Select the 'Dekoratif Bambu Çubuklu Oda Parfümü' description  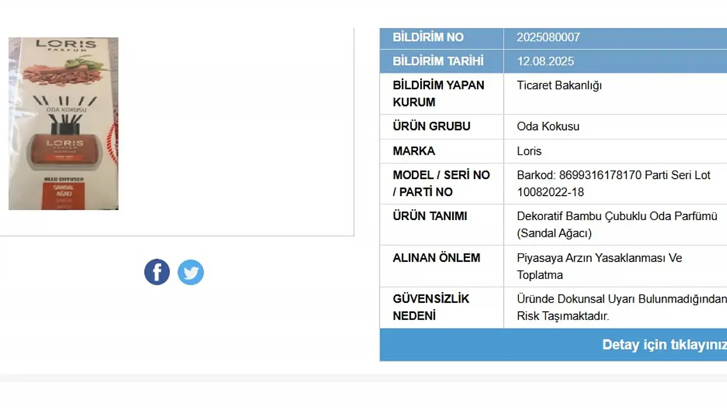tap(617, 217)
